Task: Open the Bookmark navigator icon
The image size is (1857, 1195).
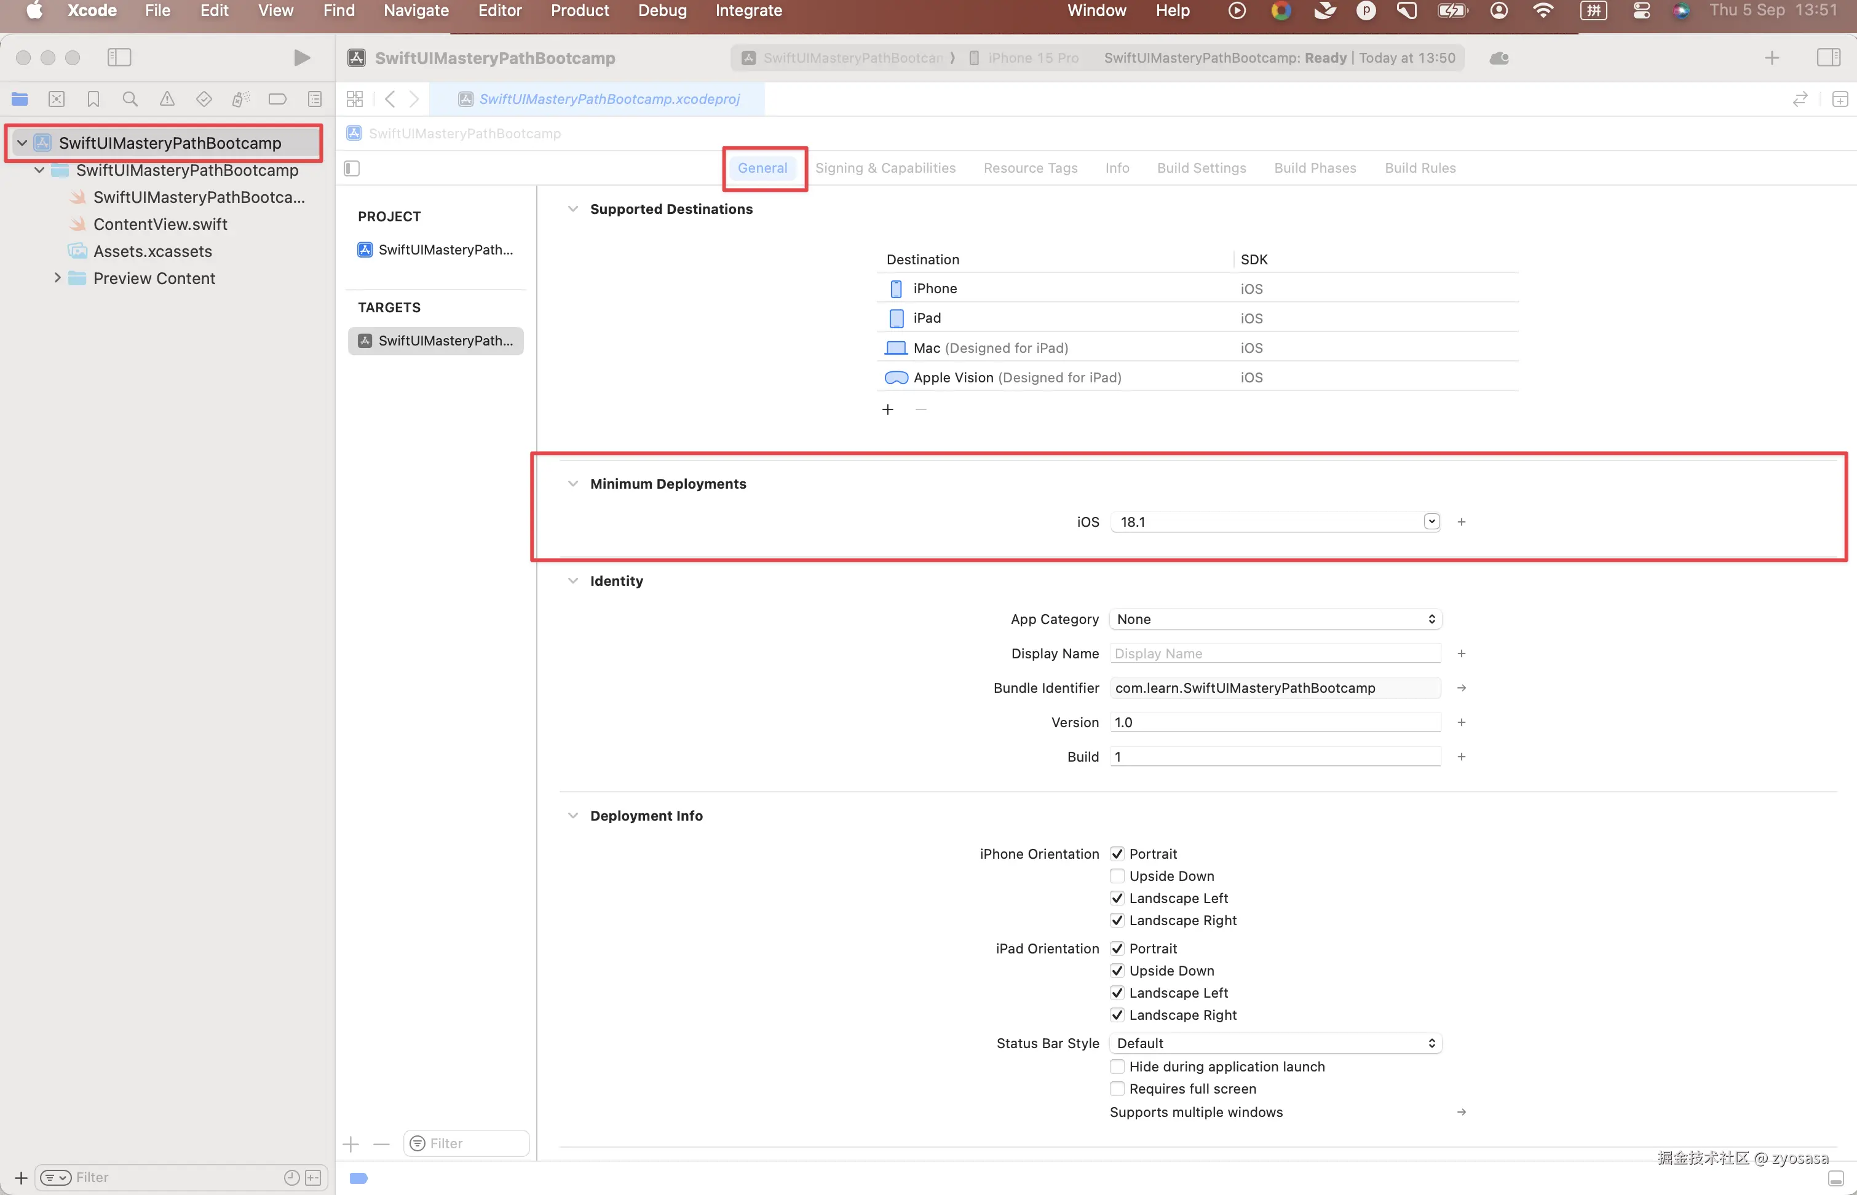Action: pos(93,100)
